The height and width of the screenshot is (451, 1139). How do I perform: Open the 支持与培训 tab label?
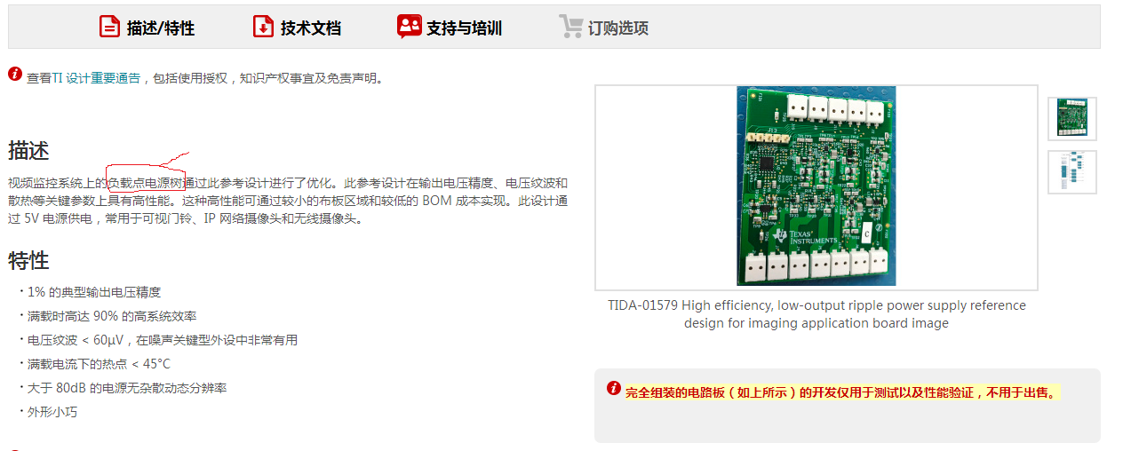click(x=464, y=28)
